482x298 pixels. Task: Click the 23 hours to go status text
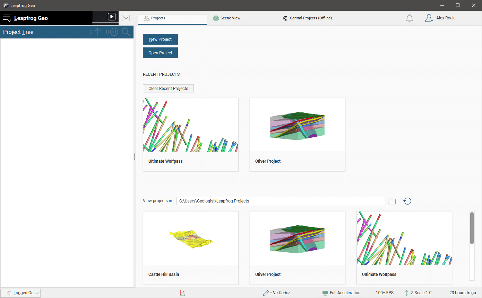[x=463, y=293]
